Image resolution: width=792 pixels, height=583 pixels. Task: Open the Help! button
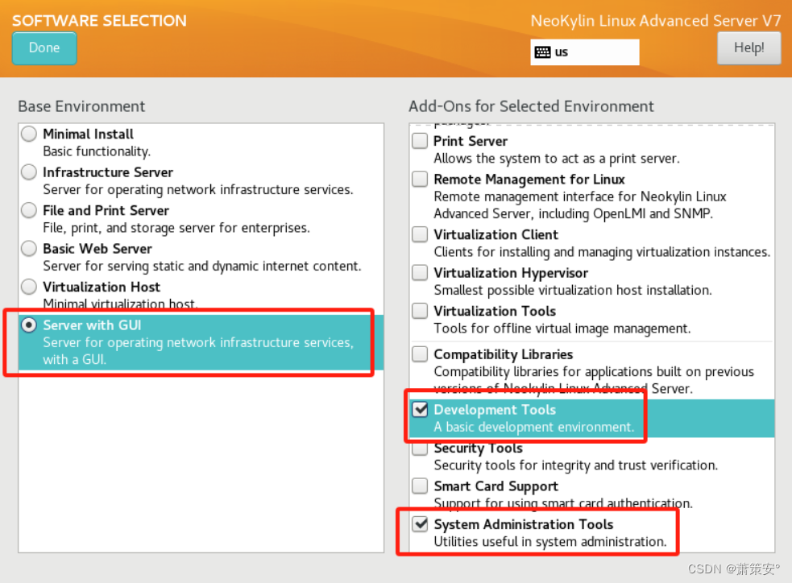click(748, 48)
